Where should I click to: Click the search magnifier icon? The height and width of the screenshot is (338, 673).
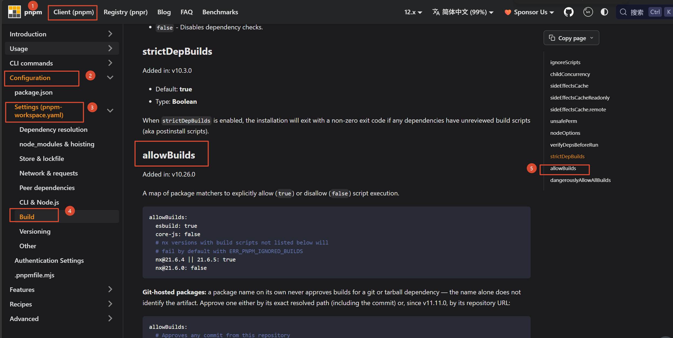[623, 12]
